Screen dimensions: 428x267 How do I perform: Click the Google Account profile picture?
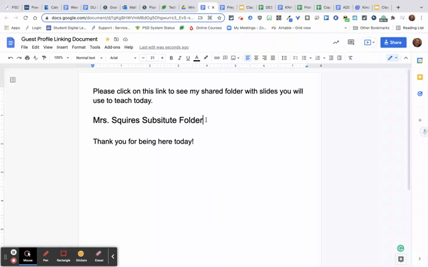coord(417,42)
